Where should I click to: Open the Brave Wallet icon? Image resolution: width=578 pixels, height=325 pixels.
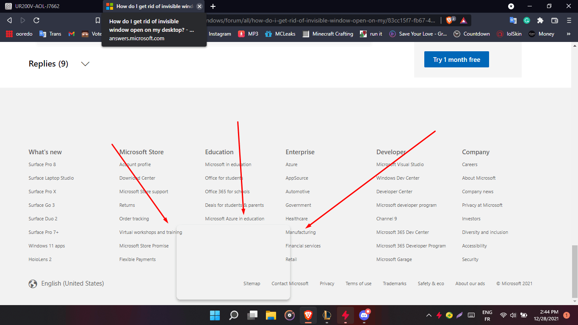(554, 20)
